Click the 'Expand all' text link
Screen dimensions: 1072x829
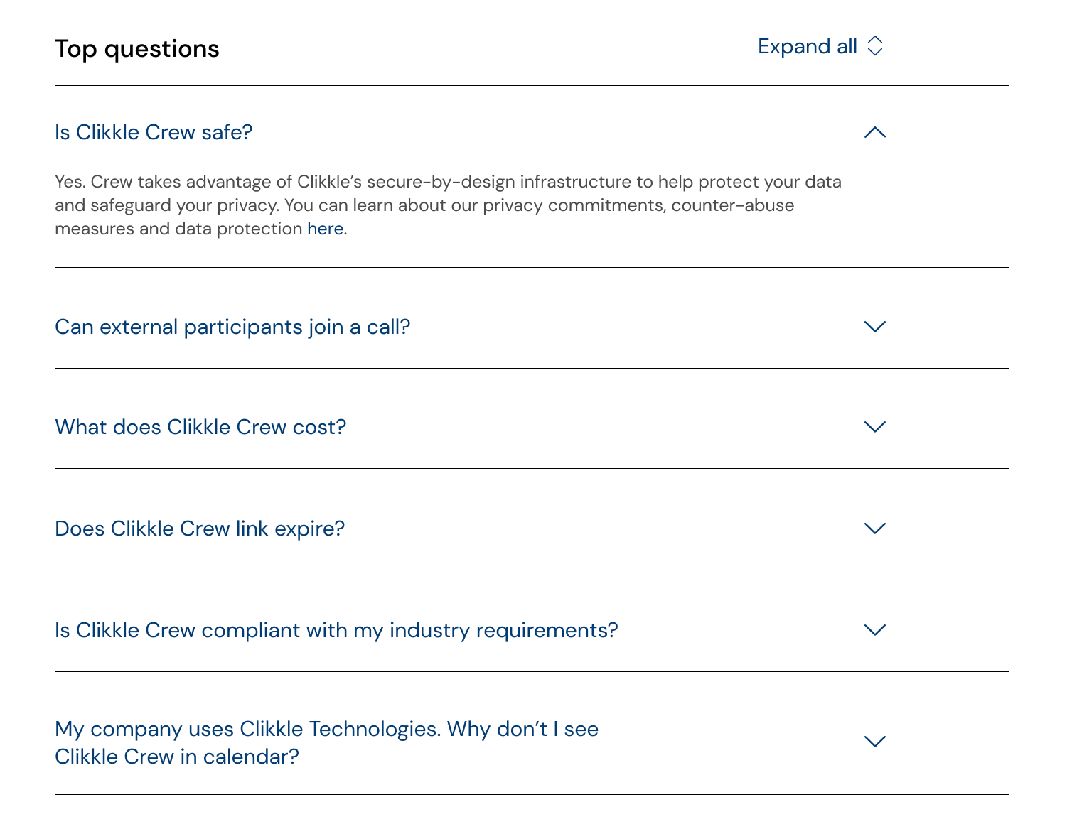[x=808, y=46]
